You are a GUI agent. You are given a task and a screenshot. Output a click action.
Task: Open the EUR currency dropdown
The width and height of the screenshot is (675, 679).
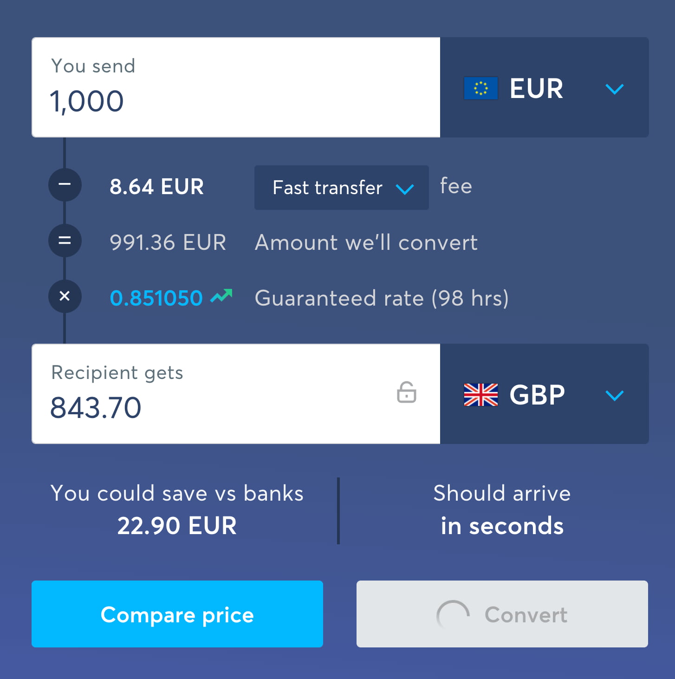(614, 89)
